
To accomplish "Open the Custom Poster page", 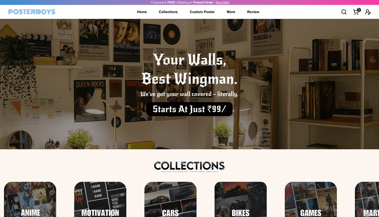I will tap(202, 12).
